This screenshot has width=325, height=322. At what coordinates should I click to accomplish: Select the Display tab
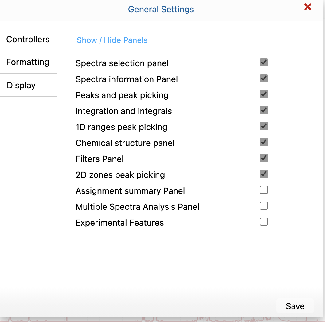click(x=21, y=85)
